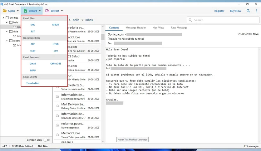The image size is (261, 151).
Task: Select the reclamos.padro... Nueva Respuesta message
Action: (77, 125)
